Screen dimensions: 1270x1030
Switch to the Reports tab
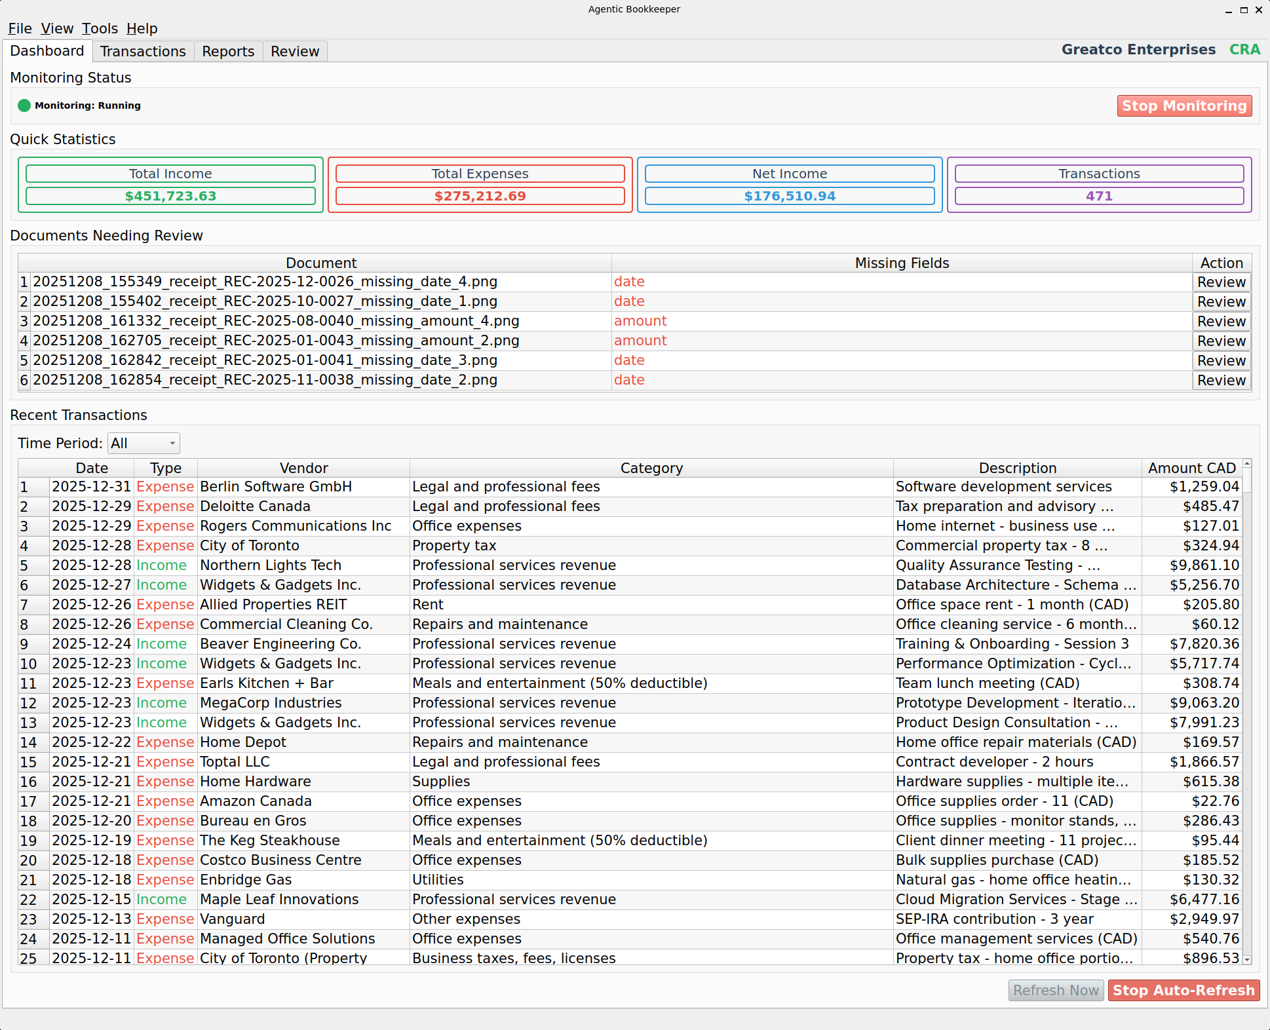click(227, 51)
